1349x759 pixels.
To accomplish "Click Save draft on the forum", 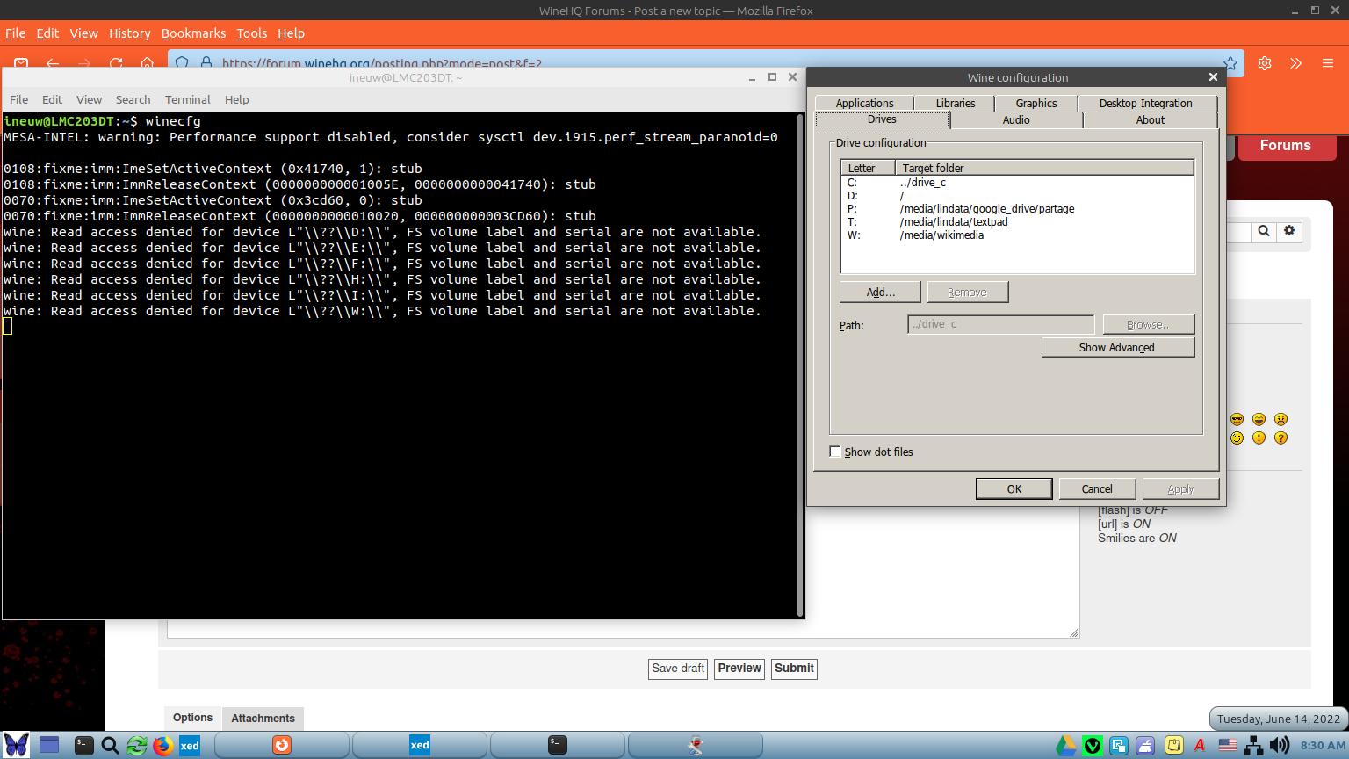I will tap(678, 669).
